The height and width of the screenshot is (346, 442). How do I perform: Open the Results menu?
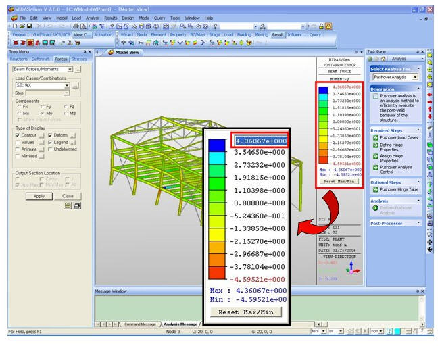click(x=111, y=18)
